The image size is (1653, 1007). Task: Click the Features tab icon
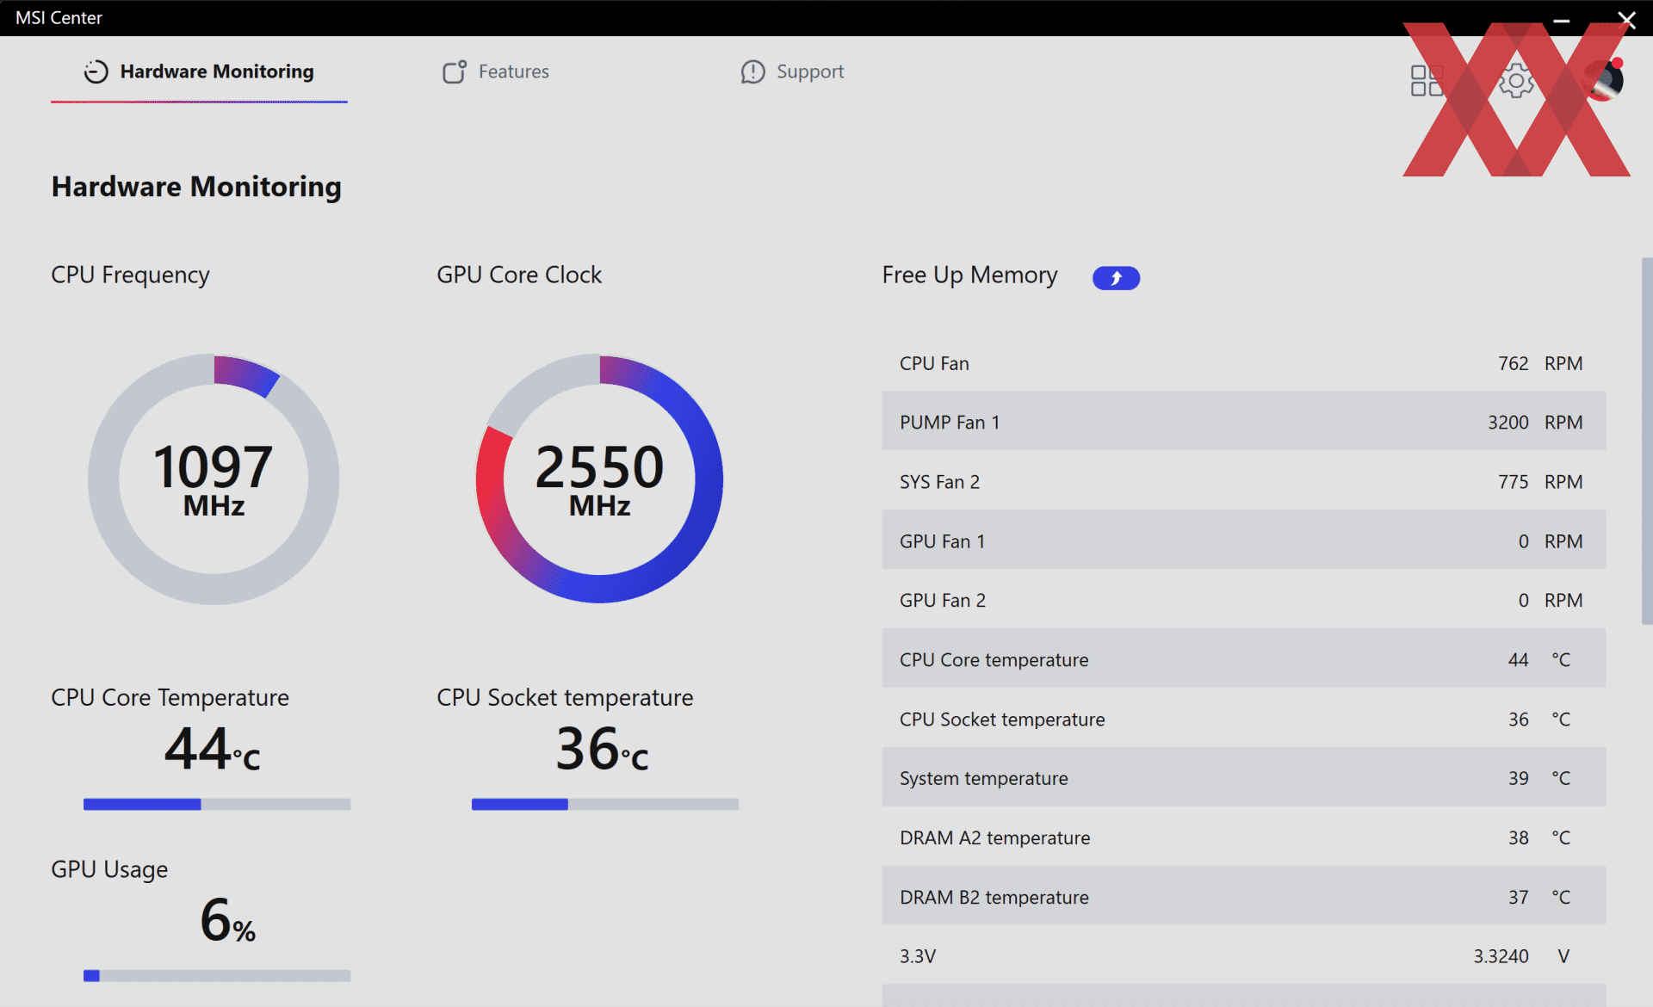454,71
